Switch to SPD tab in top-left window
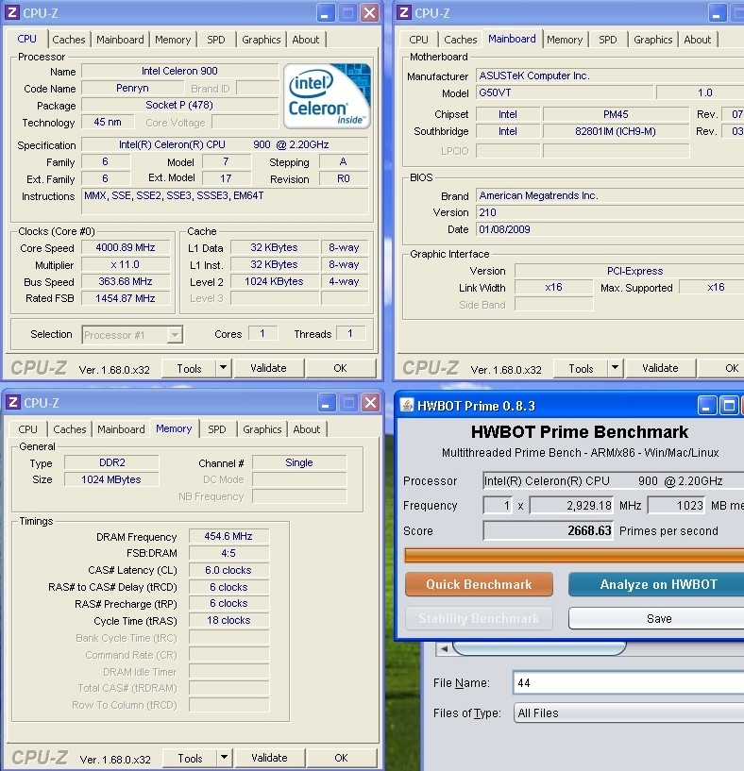 215,40
